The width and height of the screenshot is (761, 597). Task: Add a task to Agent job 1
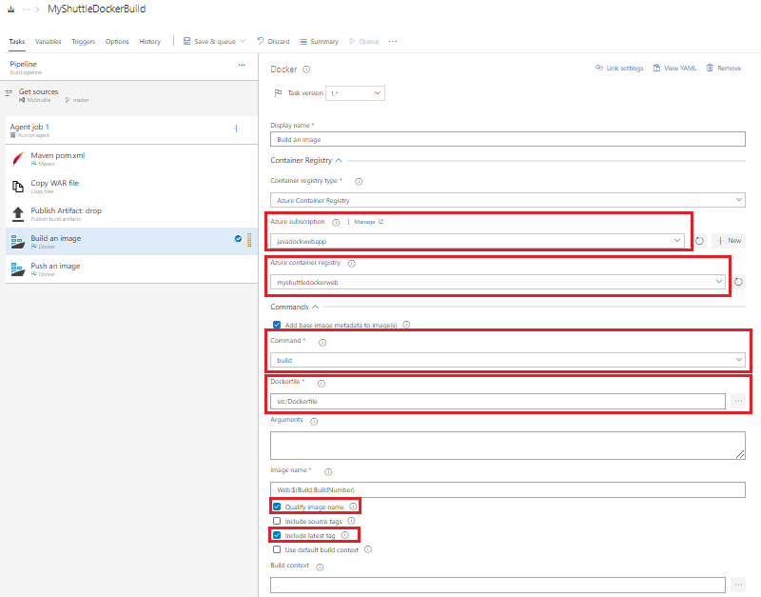coord(236,129)
